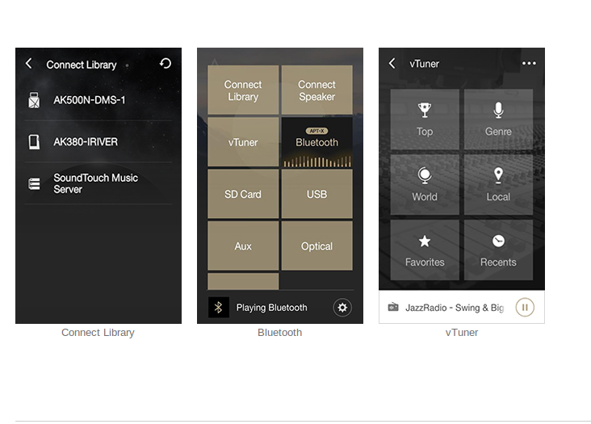Select SD Card source tile
591x424 pixels.
pos(243,194)
